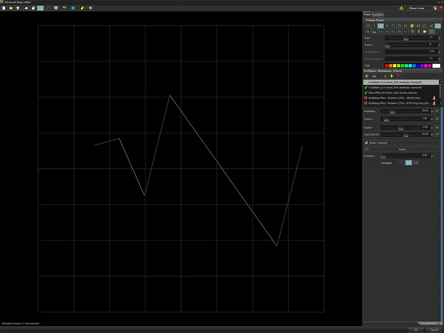Open the Option: Sawtooth selector
This screenshot has width=444, height=333.
(x=401, y=143)
